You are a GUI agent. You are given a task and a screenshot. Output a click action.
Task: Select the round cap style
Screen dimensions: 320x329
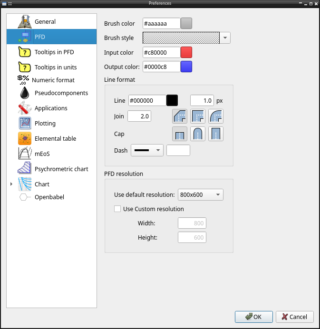coord(198,134)
